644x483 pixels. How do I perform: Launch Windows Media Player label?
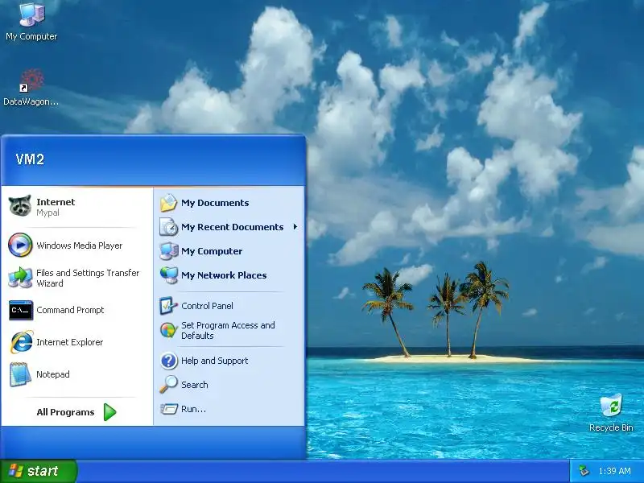pyautogui.click(x=79, y=246)
